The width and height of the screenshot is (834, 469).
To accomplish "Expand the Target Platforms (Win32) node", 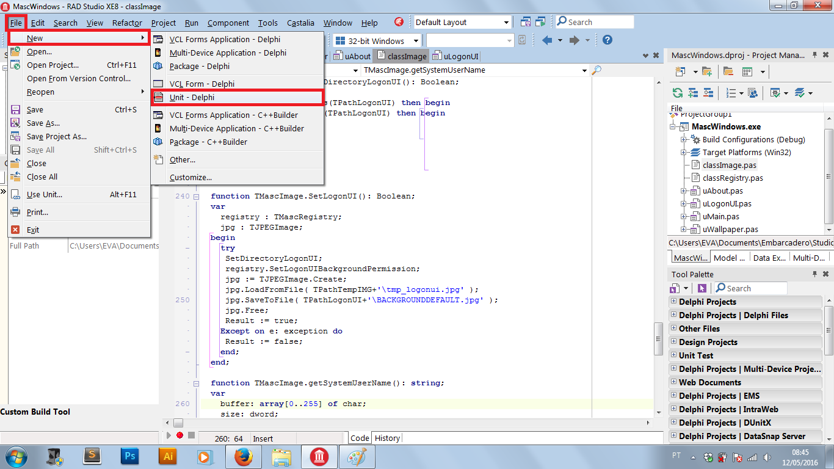I will click(684, 152).
